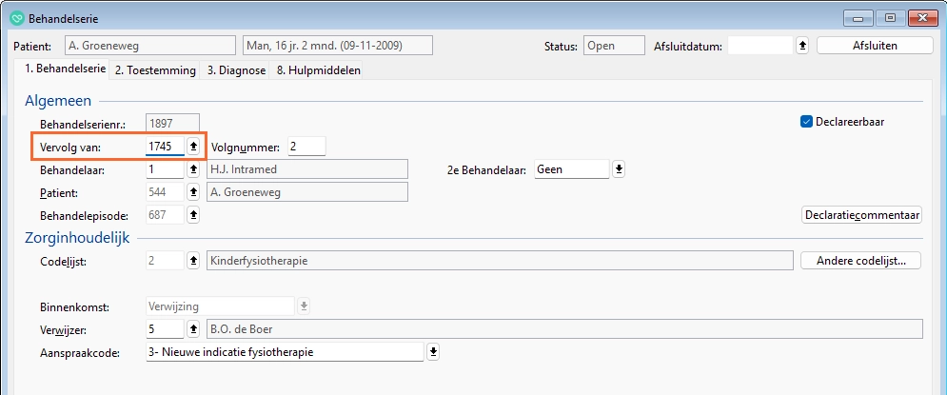Expand the Binnenkomst dropdown arrow

click(x=305, y=306)
